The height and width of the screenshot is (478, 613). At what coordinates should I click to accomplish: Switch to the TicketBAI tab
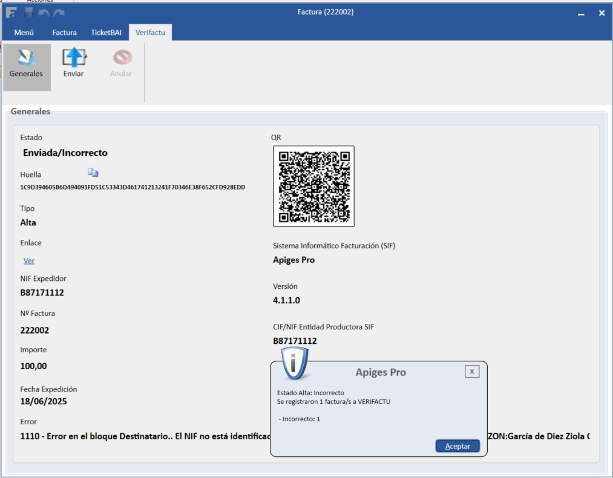[107, 33]
